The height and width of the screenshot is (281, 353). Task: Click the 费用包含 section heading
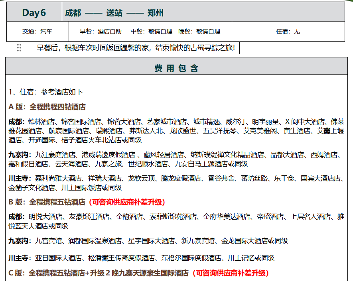[x=176, y=68]
